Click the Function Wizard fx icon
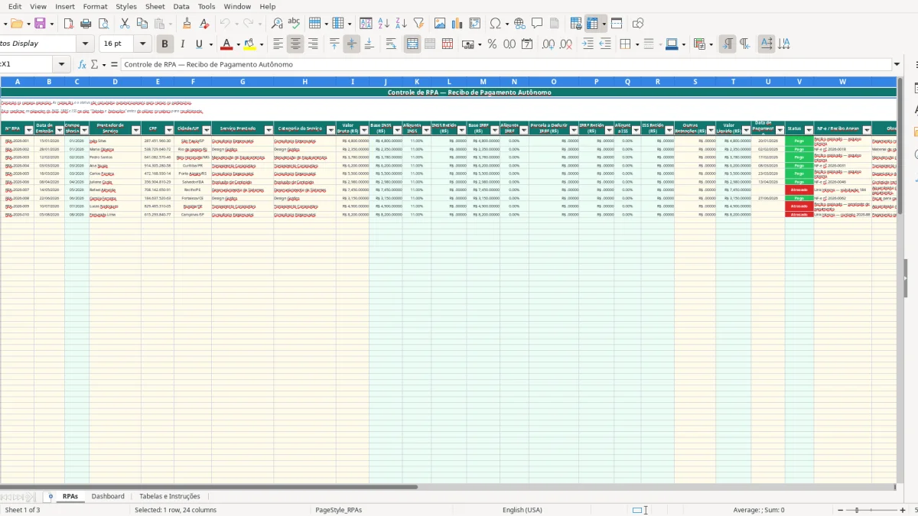 [x=82, y=64]
